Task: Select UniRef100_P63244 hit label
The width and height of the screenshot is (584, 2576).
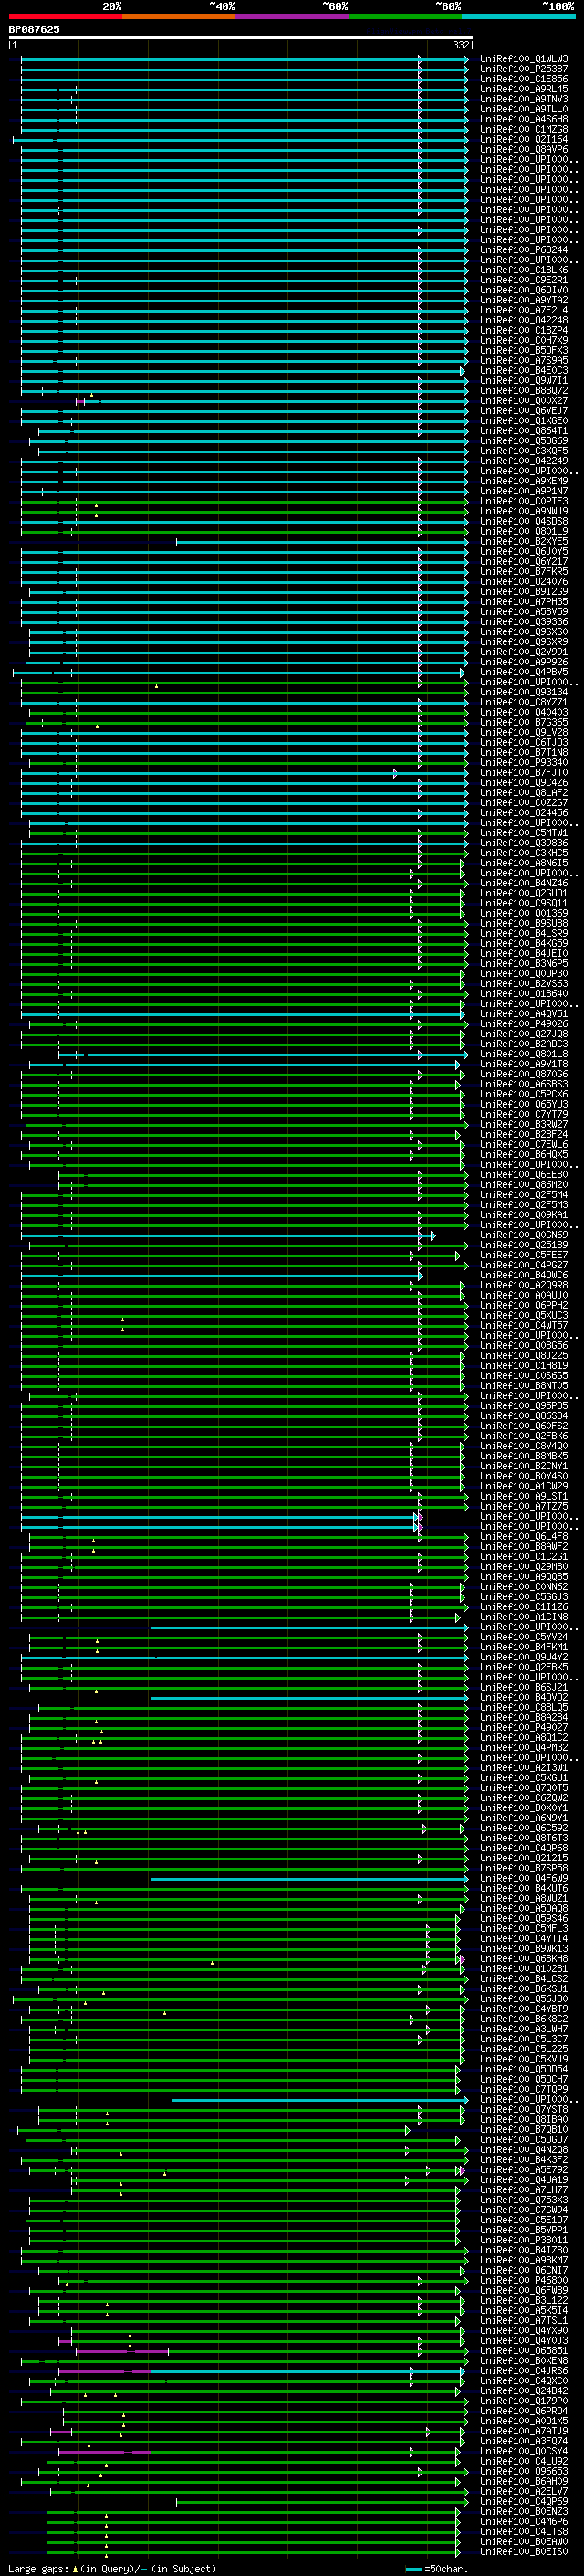Action: pos(524,250)
